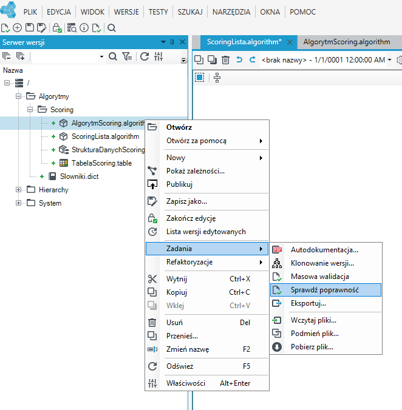Click the undo arrow in editor toolbar
This screenshot has height=410, width=402.
tap(239, 59)
